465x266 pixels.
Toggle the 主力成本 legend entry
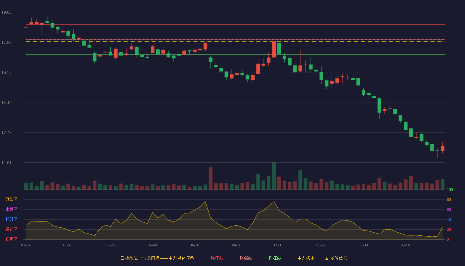point(303,258)
